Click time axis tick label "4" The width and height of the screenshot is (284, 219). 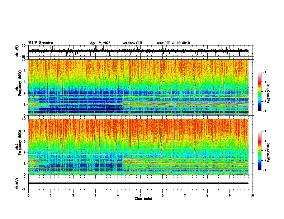[118, 195]
